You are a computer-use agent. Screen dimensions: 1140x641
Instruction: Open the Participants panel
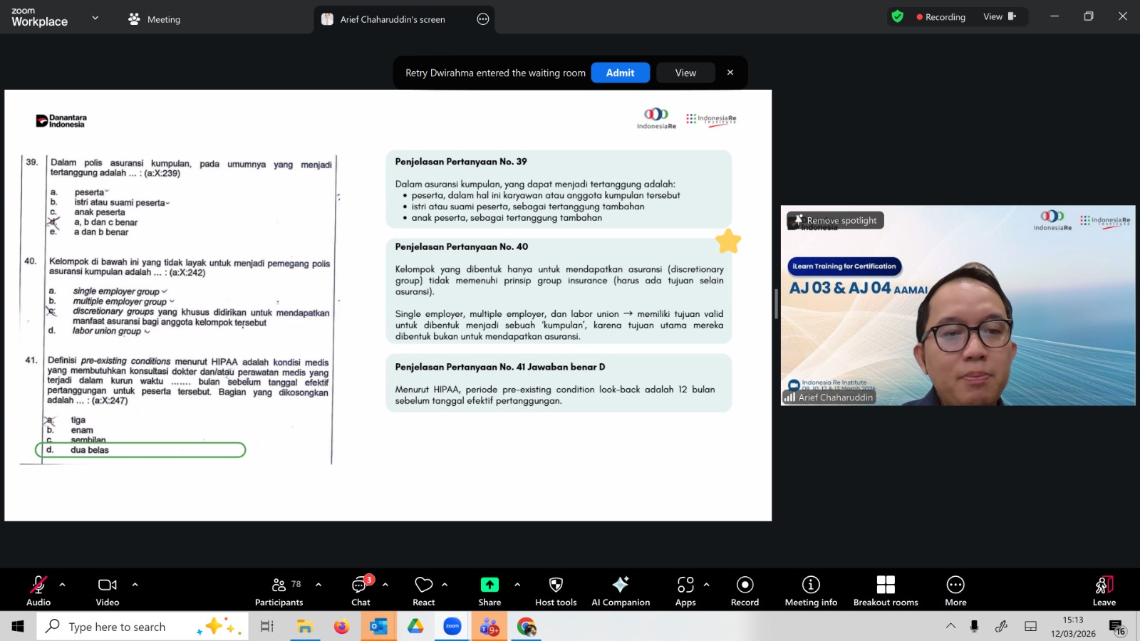279,591
